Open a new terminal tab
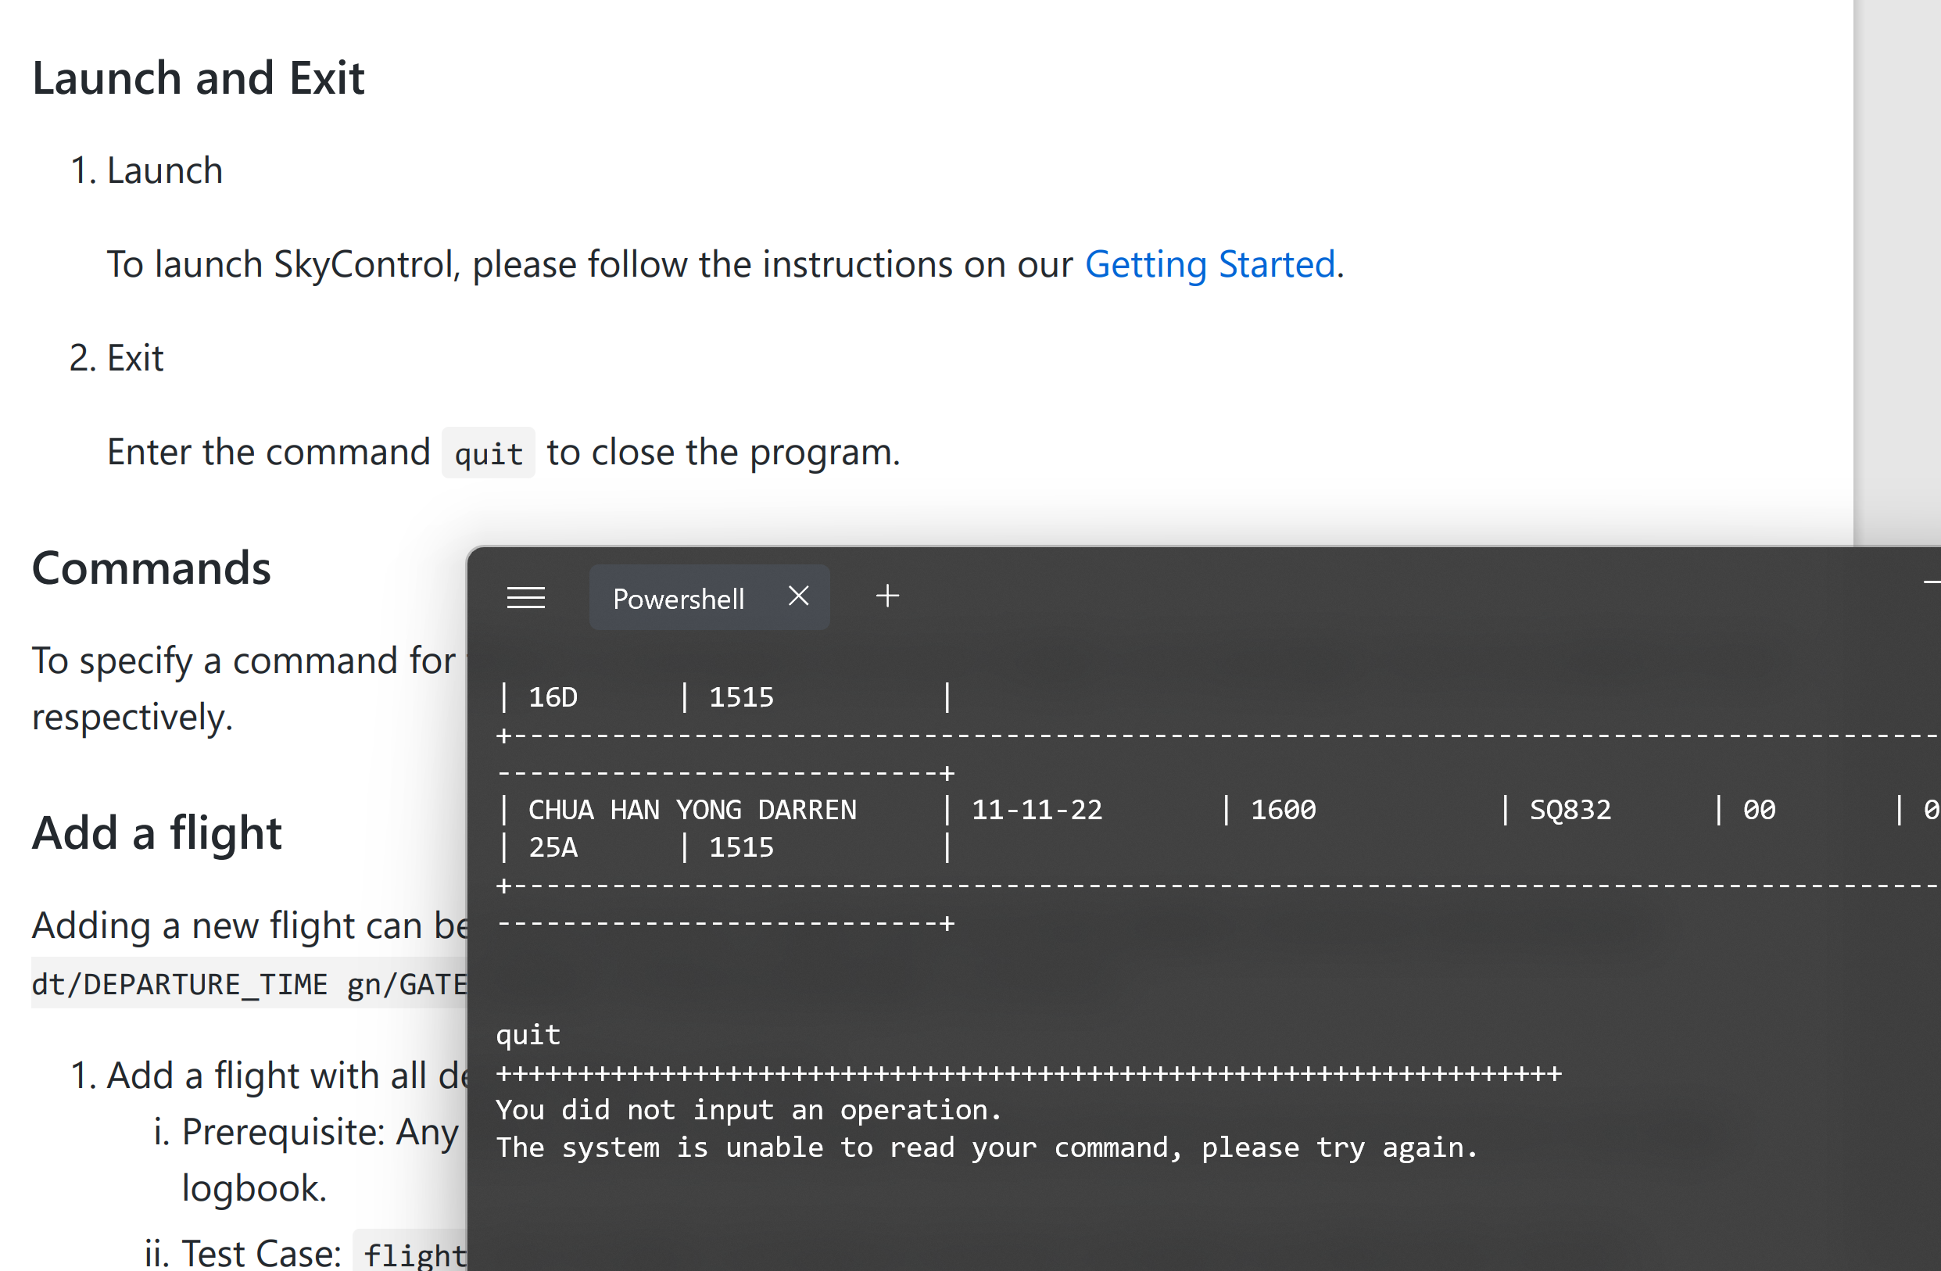The height and width of the screenshot is (1271, 1941). pyautogui.click(x=887, y=596)
